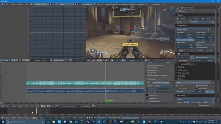
Task: Expand the Shading panel
Action: (181, 67)
